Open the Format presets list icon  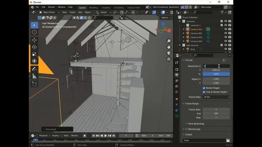tap(224, 60)
